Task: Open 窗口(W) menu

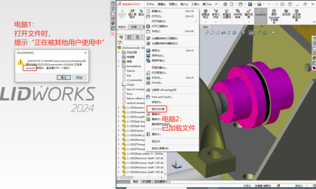Action: (207, 4)
